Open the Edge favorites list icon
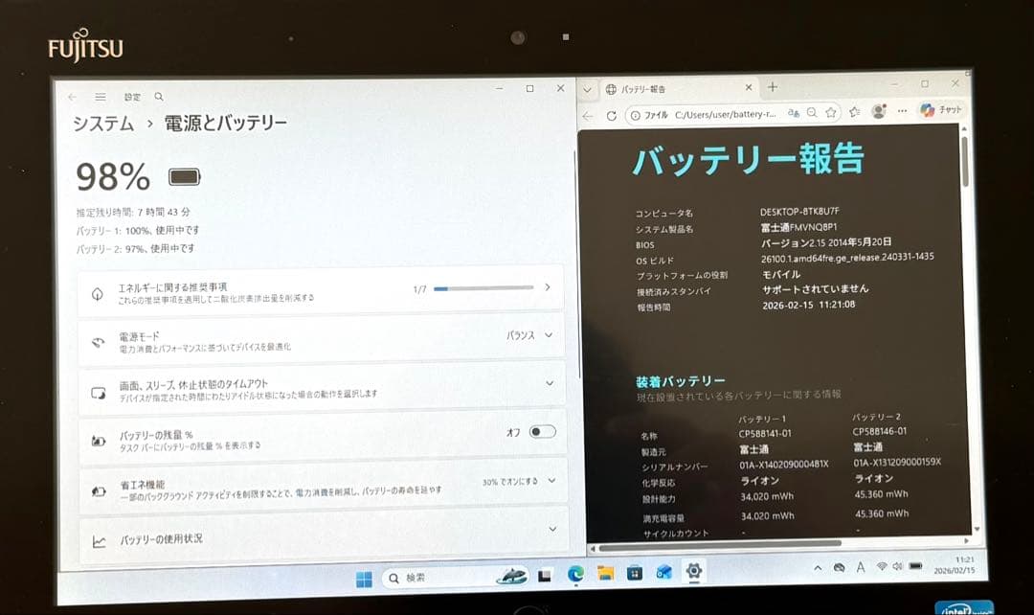This screenshot has width=1034, height=615. 855,112
